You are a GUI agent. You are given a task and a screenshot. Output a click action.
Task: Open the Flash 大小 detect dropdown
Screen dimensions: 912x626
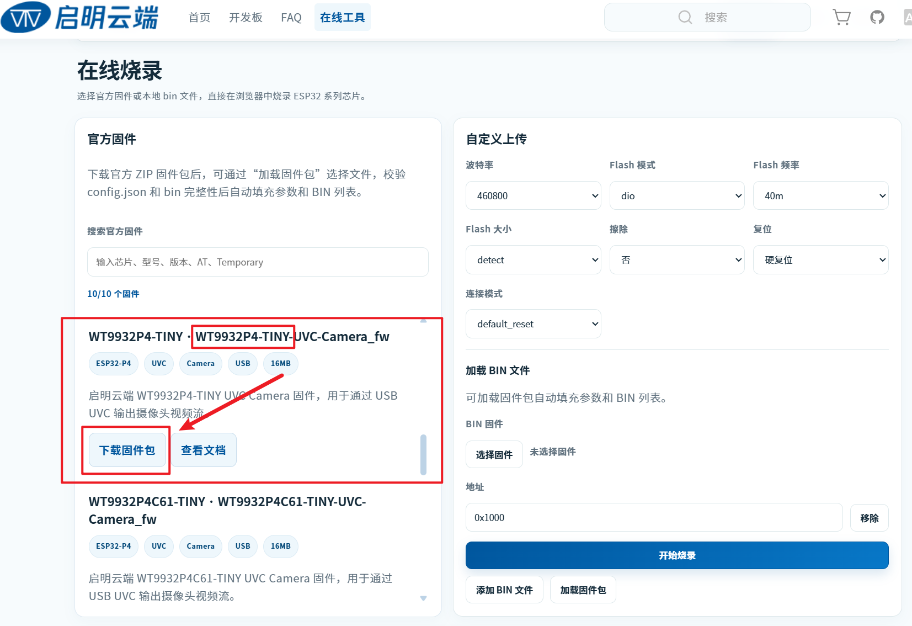pos(534,260)
